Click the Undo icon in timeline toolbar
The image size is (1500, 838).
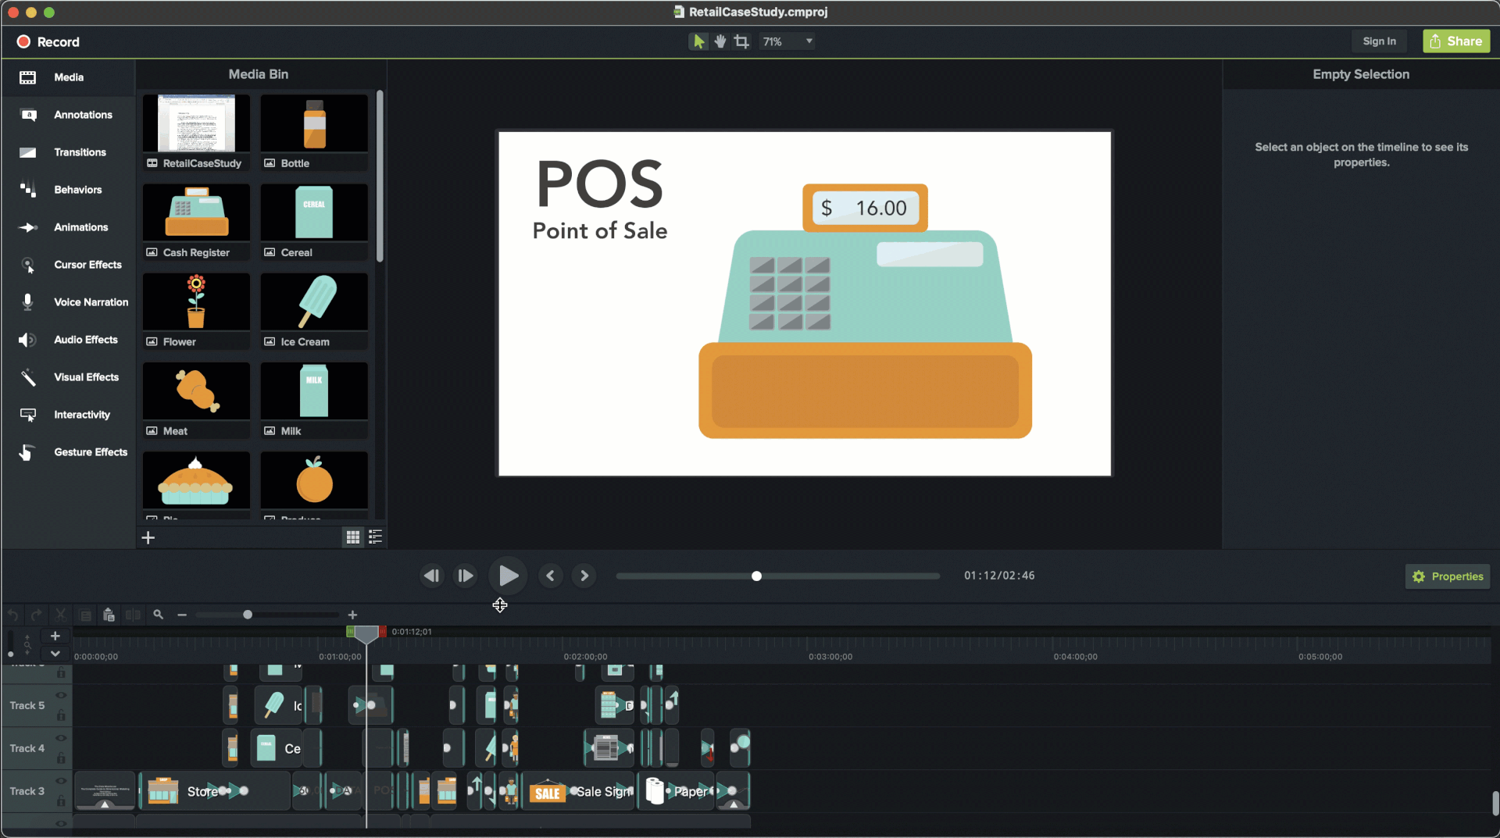[x=12, y=615]
